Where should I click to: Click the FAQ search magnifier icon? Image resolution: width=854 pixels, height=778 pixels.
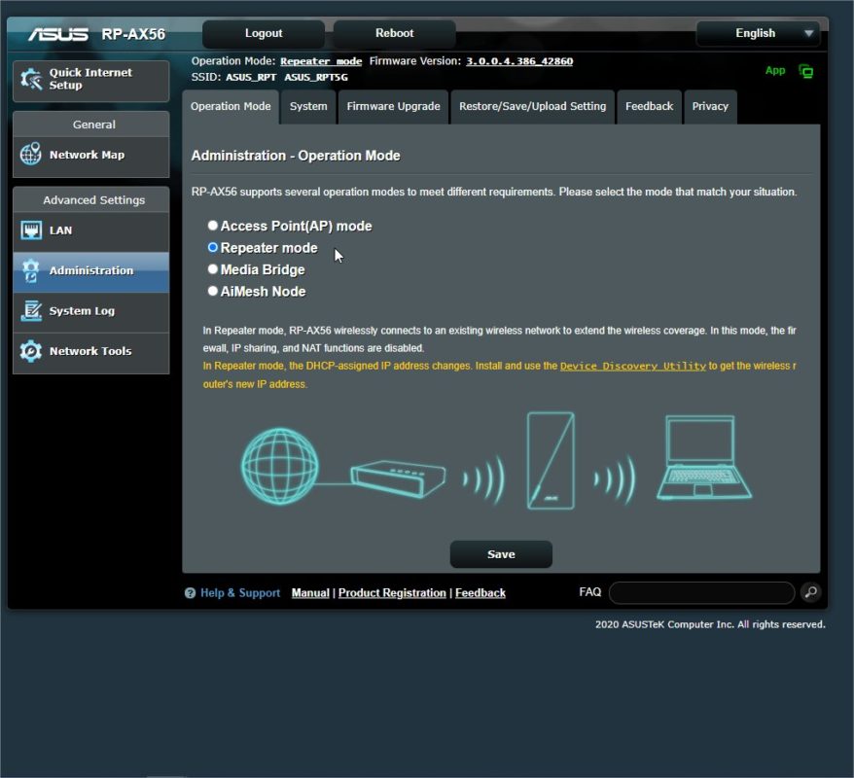click(x=811, y=592)
